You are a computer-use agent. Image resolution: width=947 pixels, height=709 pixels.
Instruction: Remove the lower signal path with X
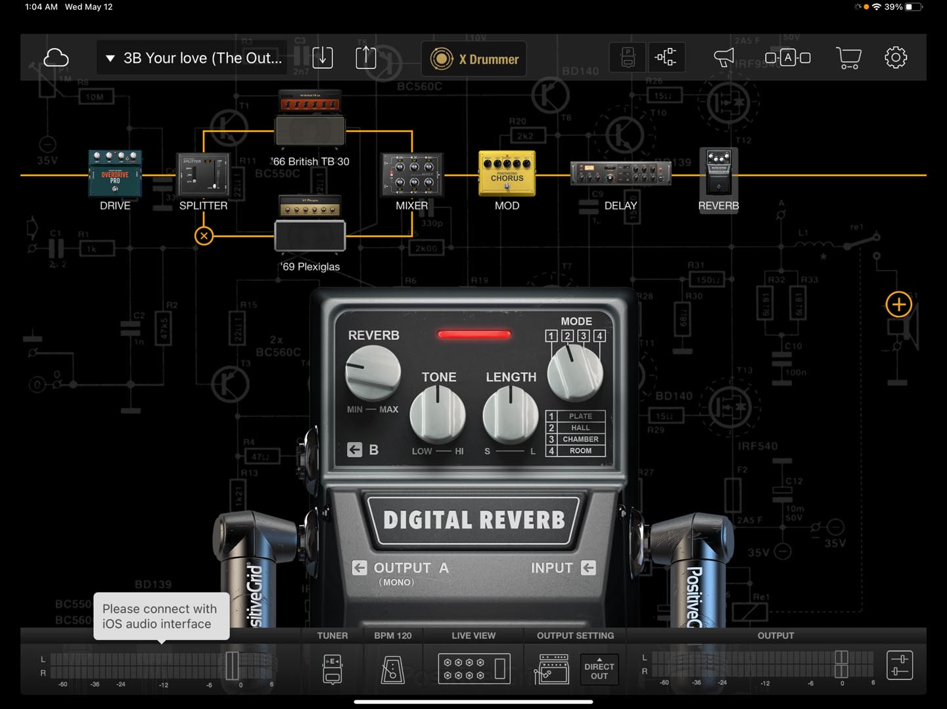click(204, 236)
